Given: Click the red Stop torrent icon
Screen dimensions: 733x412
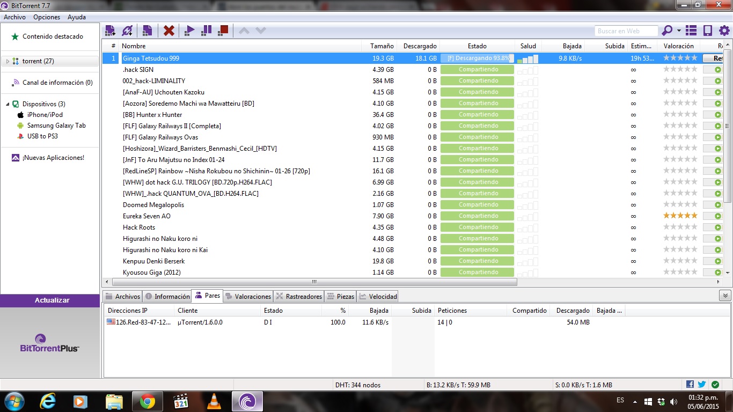Looking at the screenshot, I should 223,31.
